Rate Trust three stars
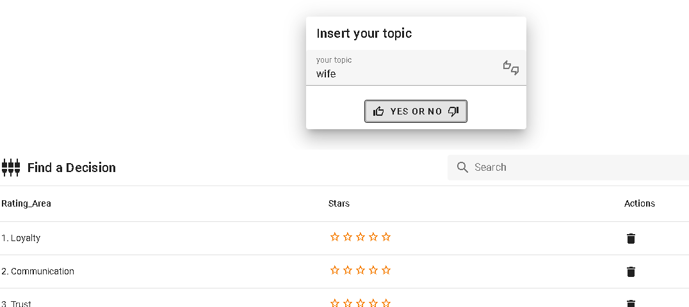Screen dimensions: 689x307 [x=361, y=303]
